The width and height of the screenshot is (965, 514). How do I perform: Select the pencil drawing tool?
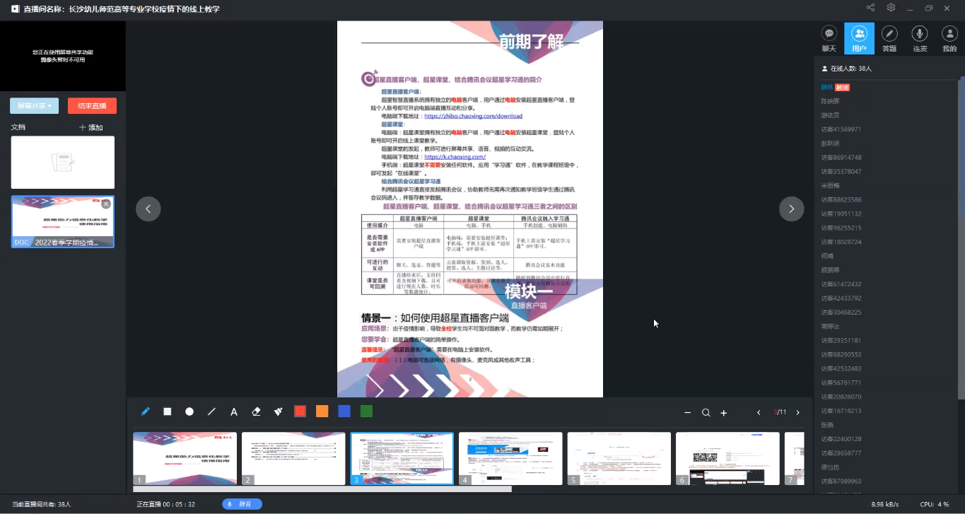146,411
